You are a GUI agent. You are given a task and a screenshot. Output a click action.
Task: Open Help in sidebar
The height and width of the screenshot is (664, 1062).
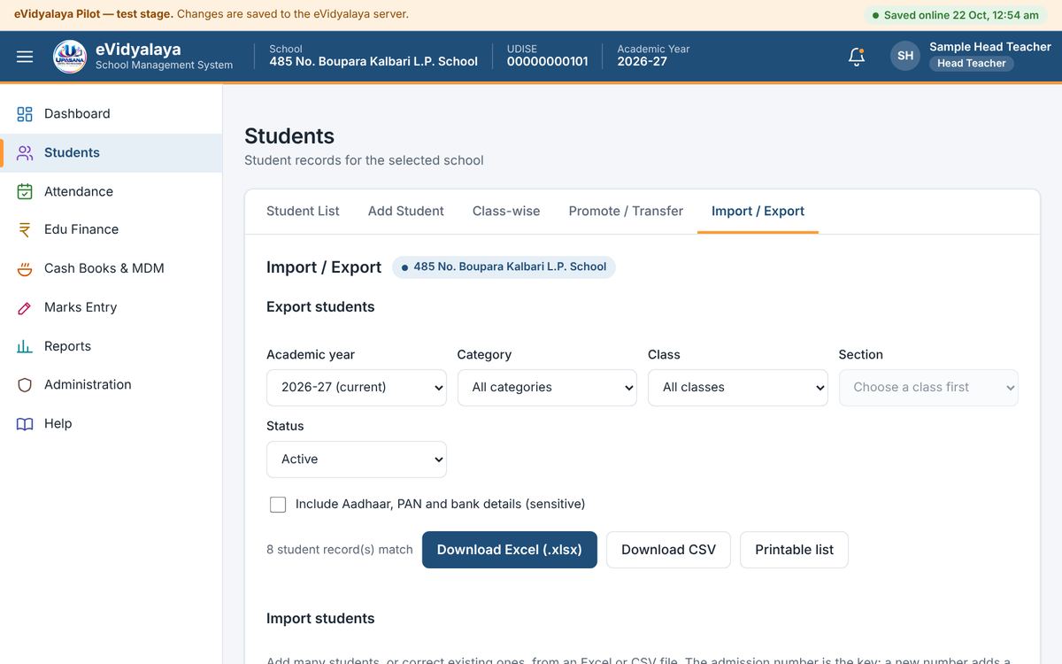(111, 423)
